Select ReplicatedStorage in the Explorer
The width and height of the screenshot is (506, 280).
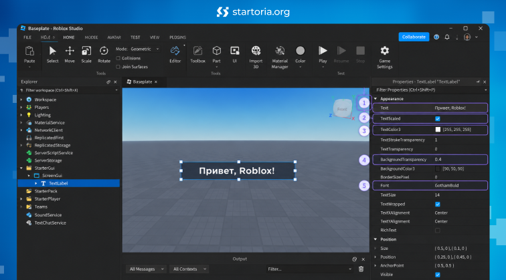(x=52, y=145)
